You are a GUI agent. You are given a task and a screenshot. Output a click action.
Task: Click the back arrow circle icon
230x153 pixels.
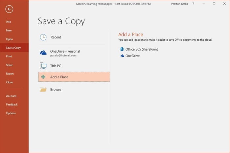(x=9, y=9)
